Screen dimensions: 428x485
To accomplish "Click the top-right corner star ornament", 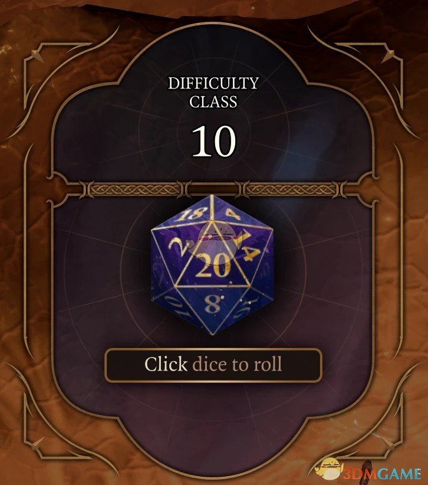I will [x=389, y=56].
